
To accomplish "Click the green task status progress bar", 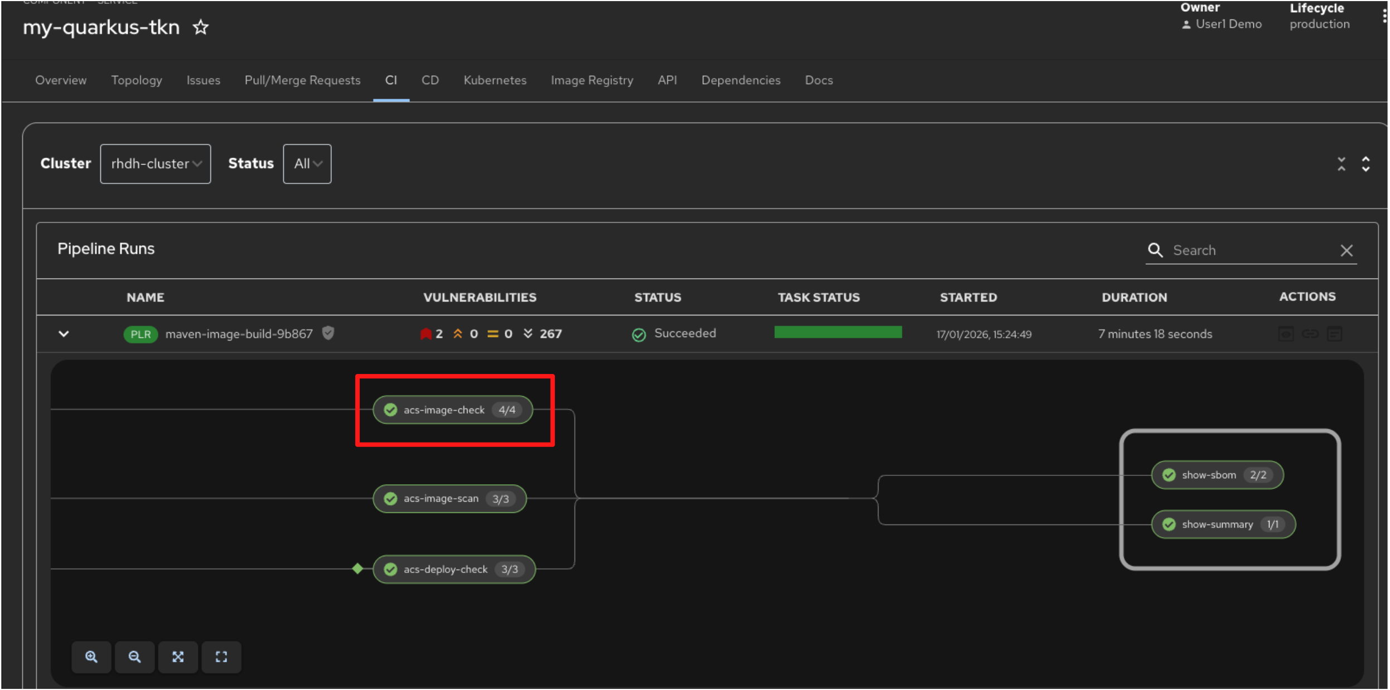I will pyautogui.click(x=837, y=332).
